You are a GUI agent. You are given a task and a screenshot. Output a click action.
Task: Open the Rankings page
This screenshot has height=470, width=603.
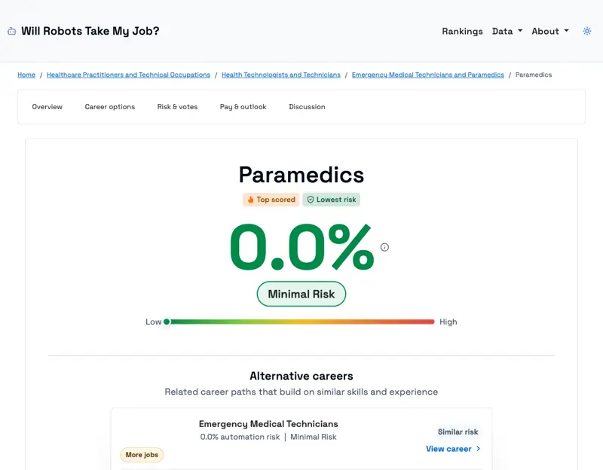click(462, 31)
